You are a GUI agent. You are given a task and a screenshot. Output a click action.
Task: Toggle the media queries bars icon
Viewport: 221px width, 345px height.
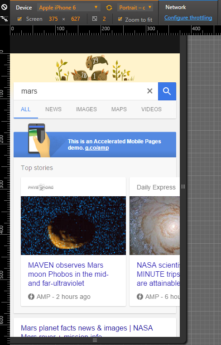tap(4, 19)
